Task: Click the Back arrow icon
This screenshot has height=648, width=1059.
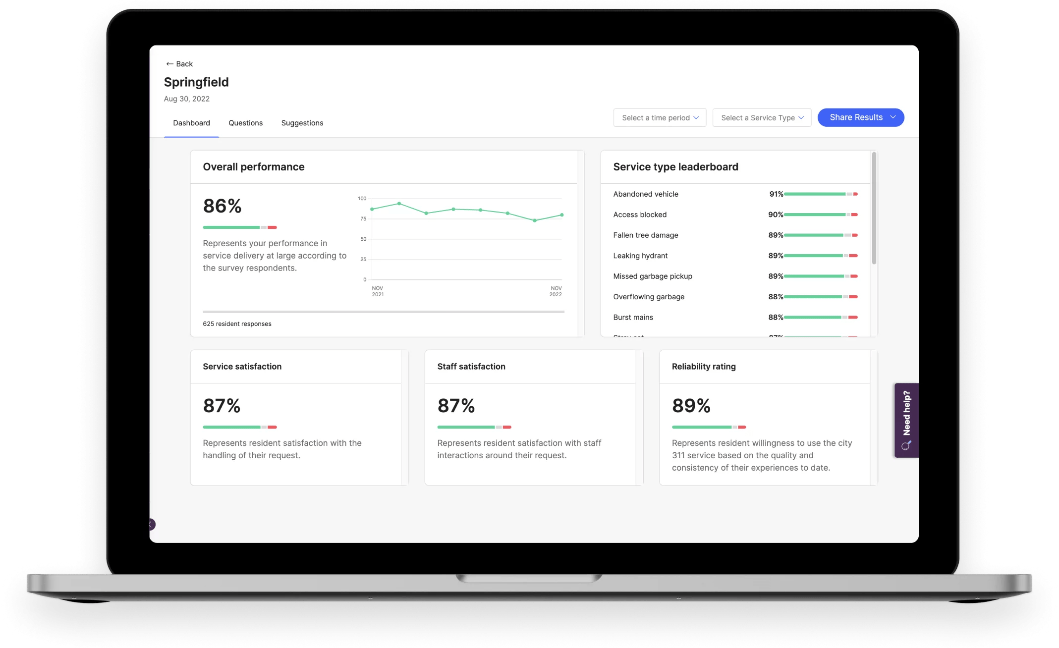Action: point(169,64)
